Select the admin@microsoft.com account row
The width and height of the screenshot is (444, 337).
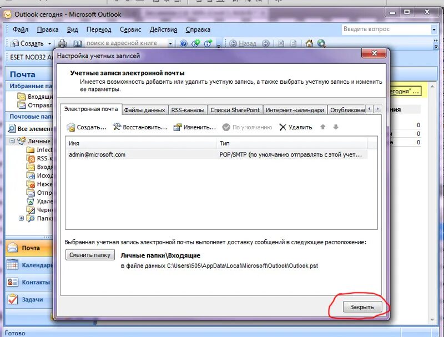coord(217,155)
